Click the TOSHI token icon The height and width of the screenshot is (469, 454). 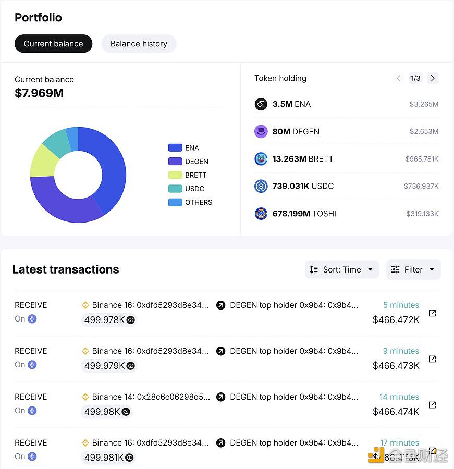[x=261, y=213]
